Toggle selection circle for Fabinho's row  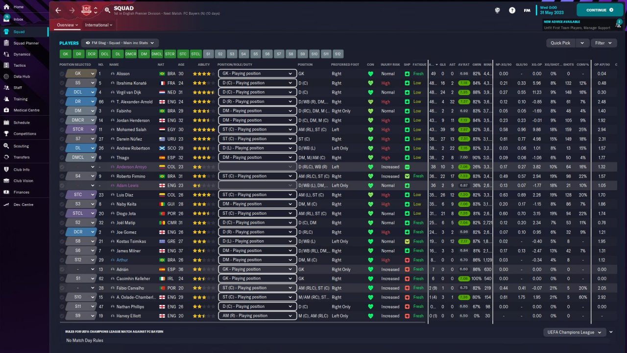tap(62, 111)
